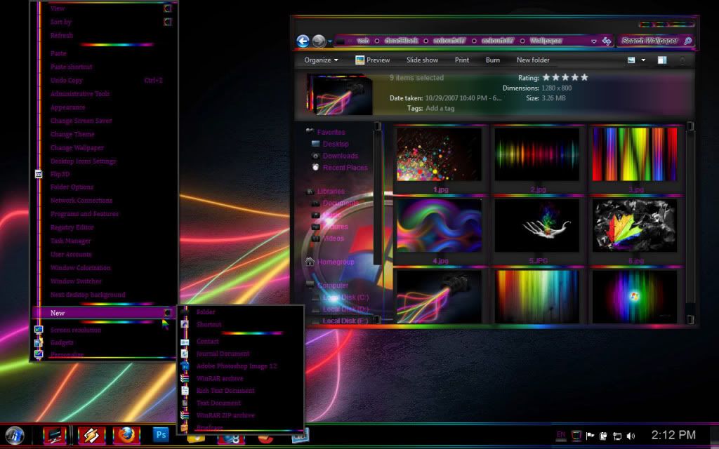Open Firefox from the taskbar
The width and height of the screenshot is (719, 449).
point(126,435)
